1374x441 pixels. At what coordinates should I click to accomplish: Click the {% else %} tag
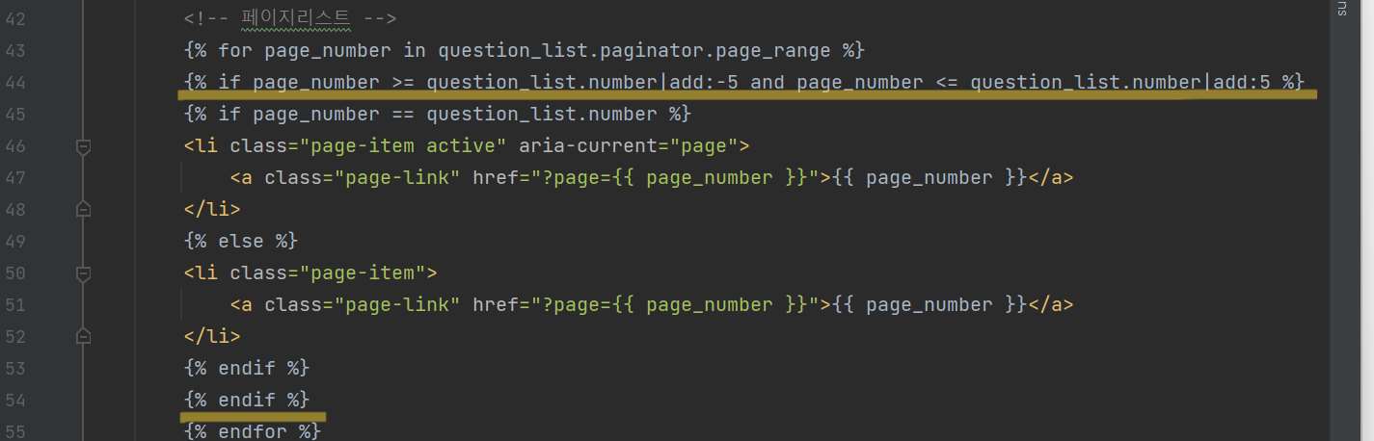click(241, 241)
